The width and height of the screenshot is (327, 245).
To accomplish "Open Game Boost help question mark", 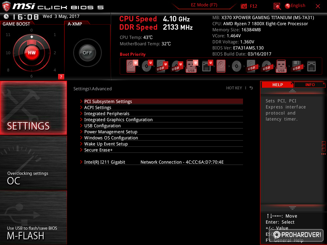I will click(x=61, y=77).
